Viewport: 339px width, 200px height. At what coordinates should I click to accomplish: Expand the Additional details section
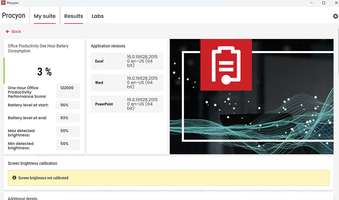pyautogui.click(x=23, y=198)
